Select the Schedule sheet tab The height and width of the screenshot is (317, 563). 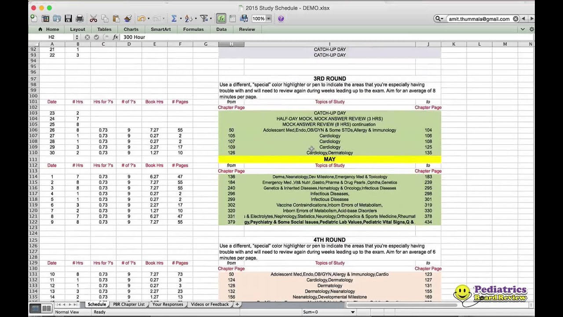click(x=97, y=304)
